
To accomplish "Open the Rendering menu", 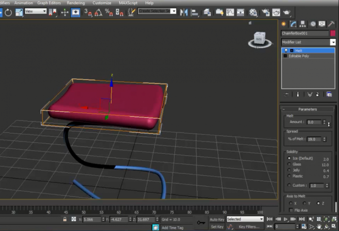I will [75, 3].
